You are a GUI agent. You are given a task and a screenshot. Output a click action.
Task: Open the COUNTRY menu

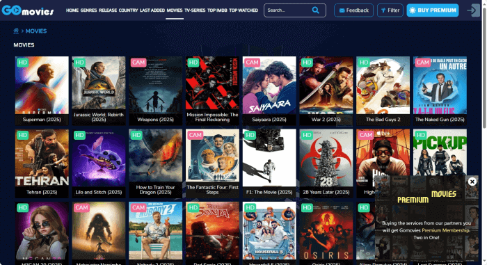tap(128, 10)
